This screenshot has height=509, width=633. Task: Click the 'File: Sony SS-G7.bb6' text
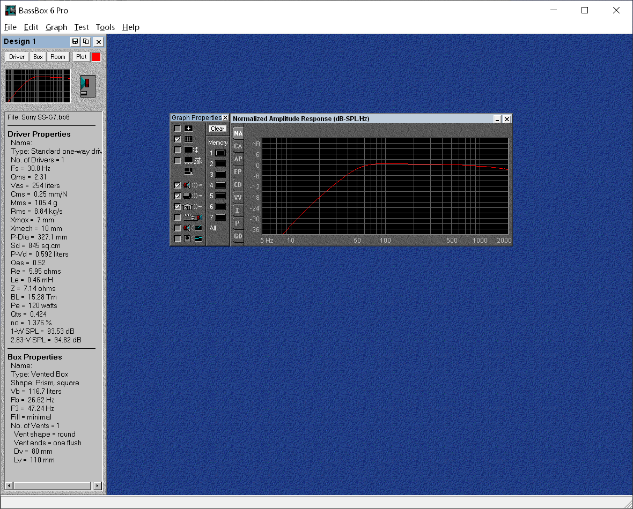(38, 117)
